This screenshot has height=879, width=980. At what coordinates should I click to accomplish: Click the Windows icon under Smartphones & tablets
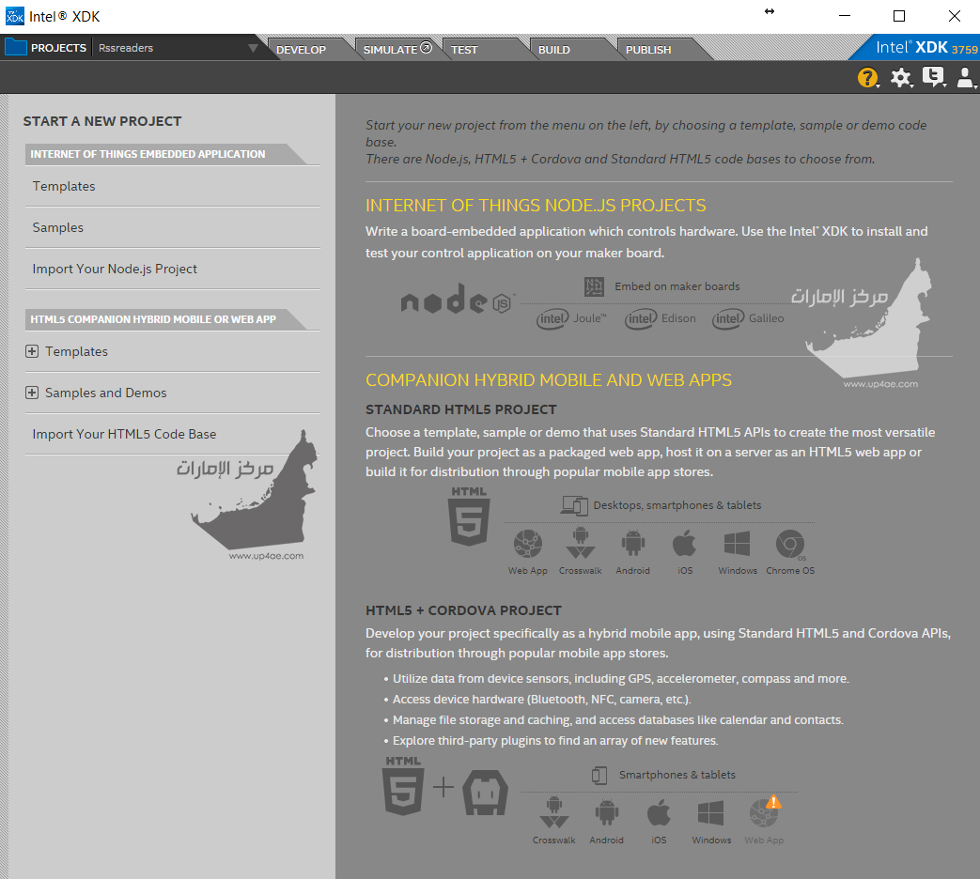710,813
